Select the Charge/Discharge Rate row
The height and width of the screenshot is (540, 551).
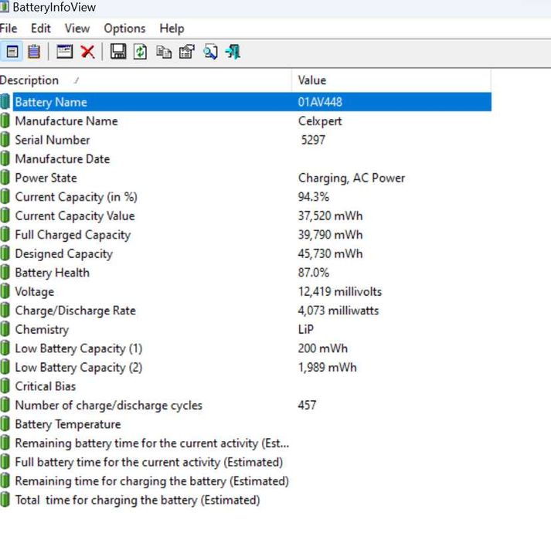246,311
